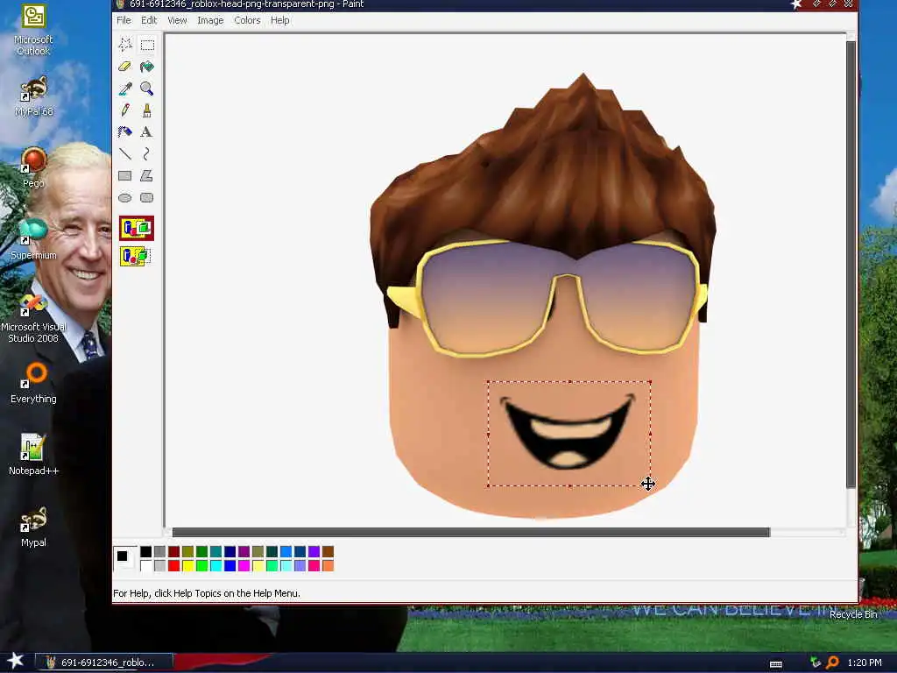Click the foreground/background color indicator box

[x=125, y=558]
